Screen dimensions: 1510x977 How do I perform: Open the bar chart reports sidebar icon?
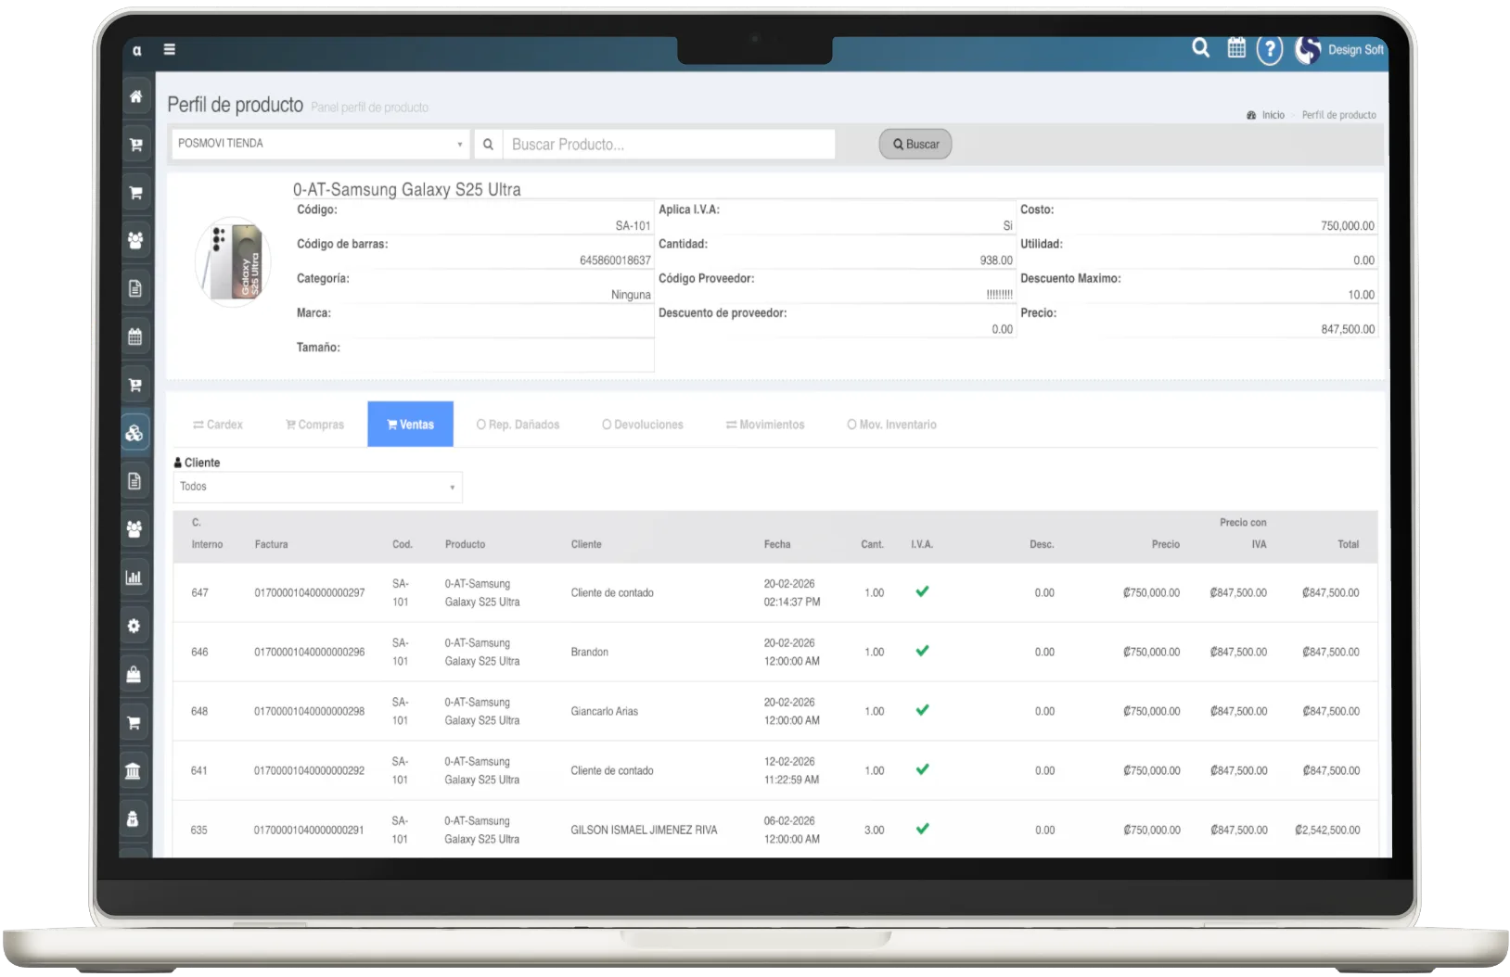(134, 577)
